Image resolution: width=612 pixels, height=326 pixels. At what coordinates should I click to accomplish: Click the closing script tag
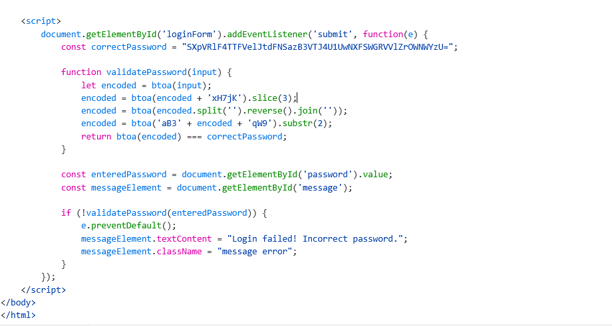pyautogui.click(x=43, y=290)
